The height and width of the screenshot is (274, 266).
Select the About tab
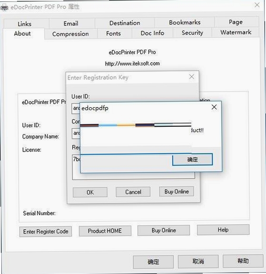point(22,33)
